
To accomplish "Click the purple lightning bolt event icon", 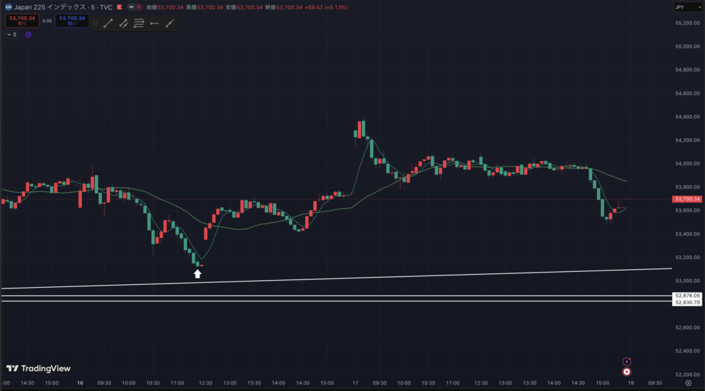I will [x=627, y=361].
